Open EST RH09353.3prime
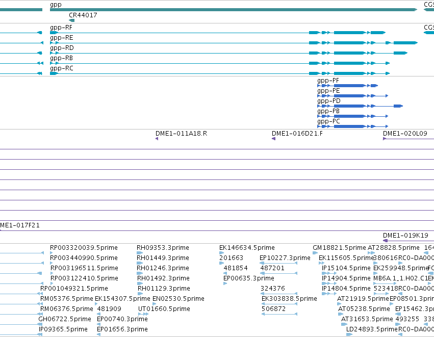The width and height of the screenshot is (434, 337). [163, 248]
